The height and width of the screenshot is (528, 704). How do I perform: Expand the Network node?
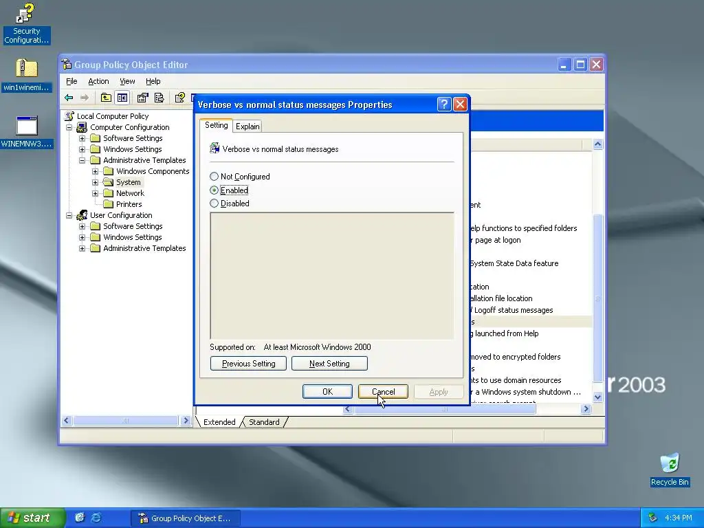[x=95, y=193]
